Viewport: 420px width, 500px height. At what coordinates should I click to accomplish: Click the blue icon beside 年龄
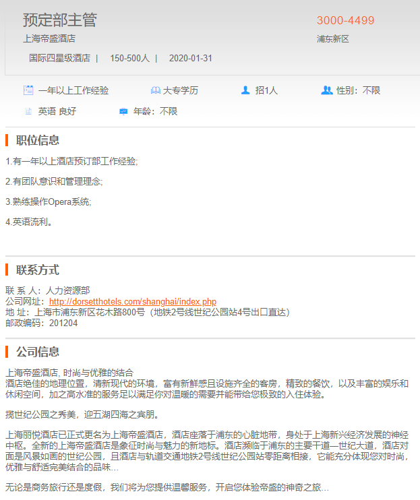(x=123, y=111)
